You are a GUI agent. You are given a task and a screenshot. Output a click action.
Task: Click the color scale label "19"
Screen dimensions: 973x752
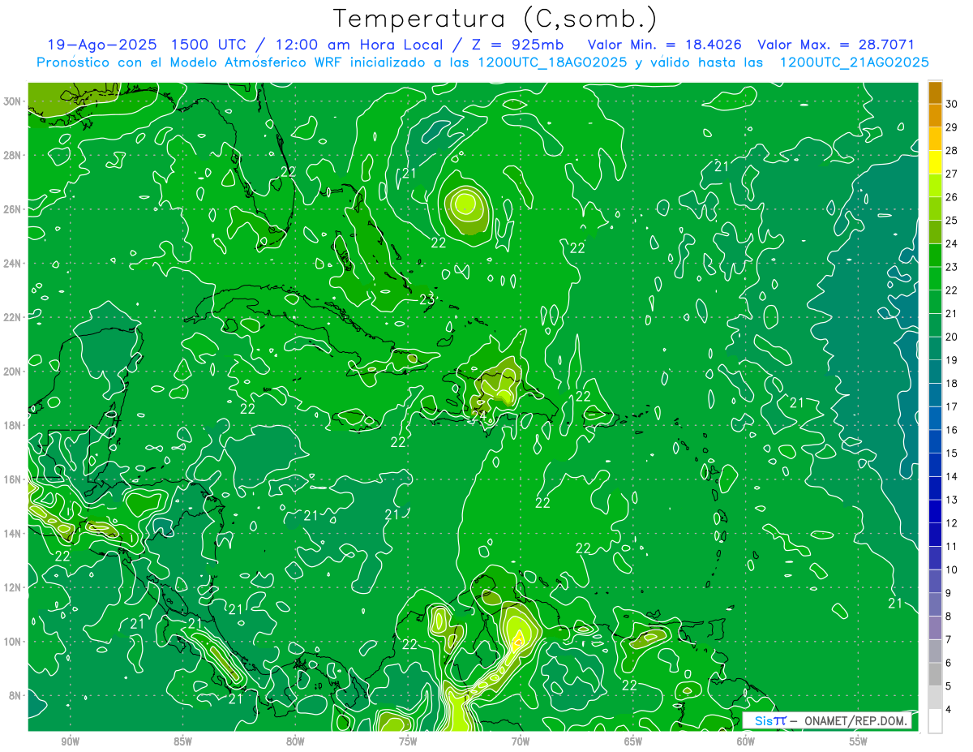(x=951, y=359)
